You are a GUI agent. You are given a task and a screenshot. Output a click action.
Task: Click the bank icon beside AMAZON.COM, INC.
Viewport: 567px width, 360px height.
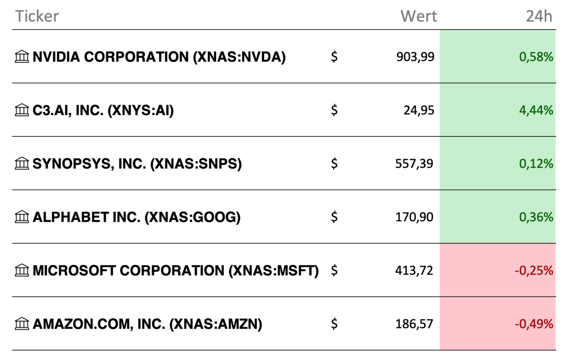[22, 324]
